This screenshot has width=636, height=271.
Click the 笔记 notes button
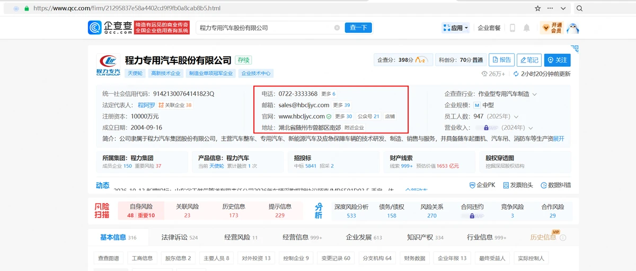tap(529, 60)
